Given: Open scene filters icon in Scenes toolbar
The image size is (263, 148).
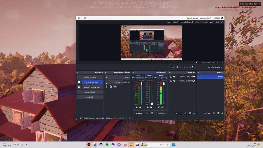Looking at the screenshot, I should [x=214, y=113].
